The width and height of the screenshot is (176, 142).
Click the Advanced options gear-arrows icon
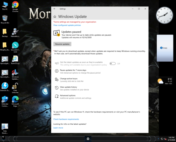tap(57, 96)
